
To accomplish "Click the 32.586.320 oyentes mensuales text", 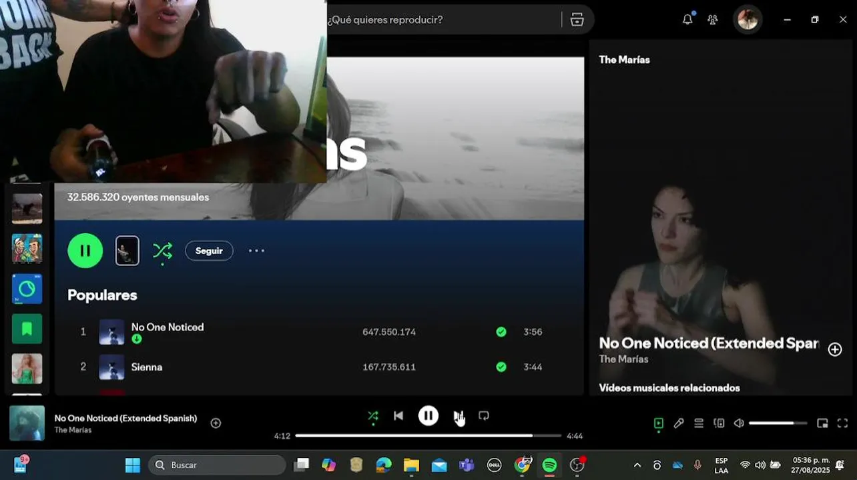I will [138, 197].
